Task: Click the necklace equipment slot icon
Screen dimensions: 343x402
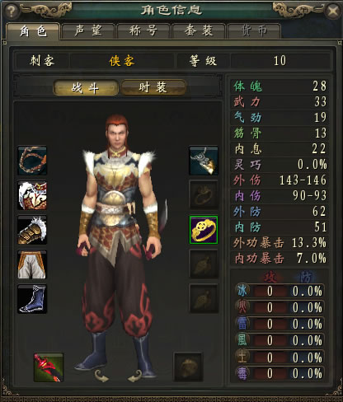Action: 32,161
